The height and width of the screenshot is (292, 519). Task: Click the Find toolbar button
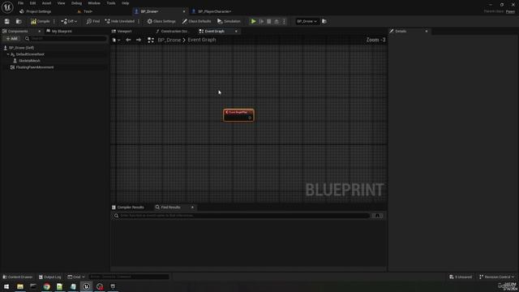click(93, 21)
